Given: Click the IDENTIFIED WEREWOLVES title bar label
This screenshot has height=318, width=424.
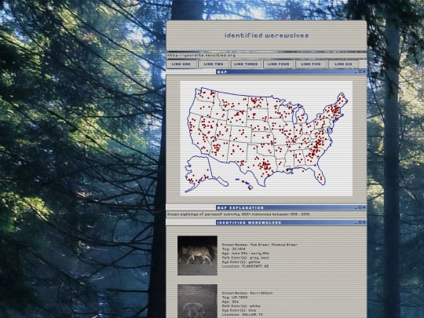Looking at the screenshot, I should [x=250, y=222].
